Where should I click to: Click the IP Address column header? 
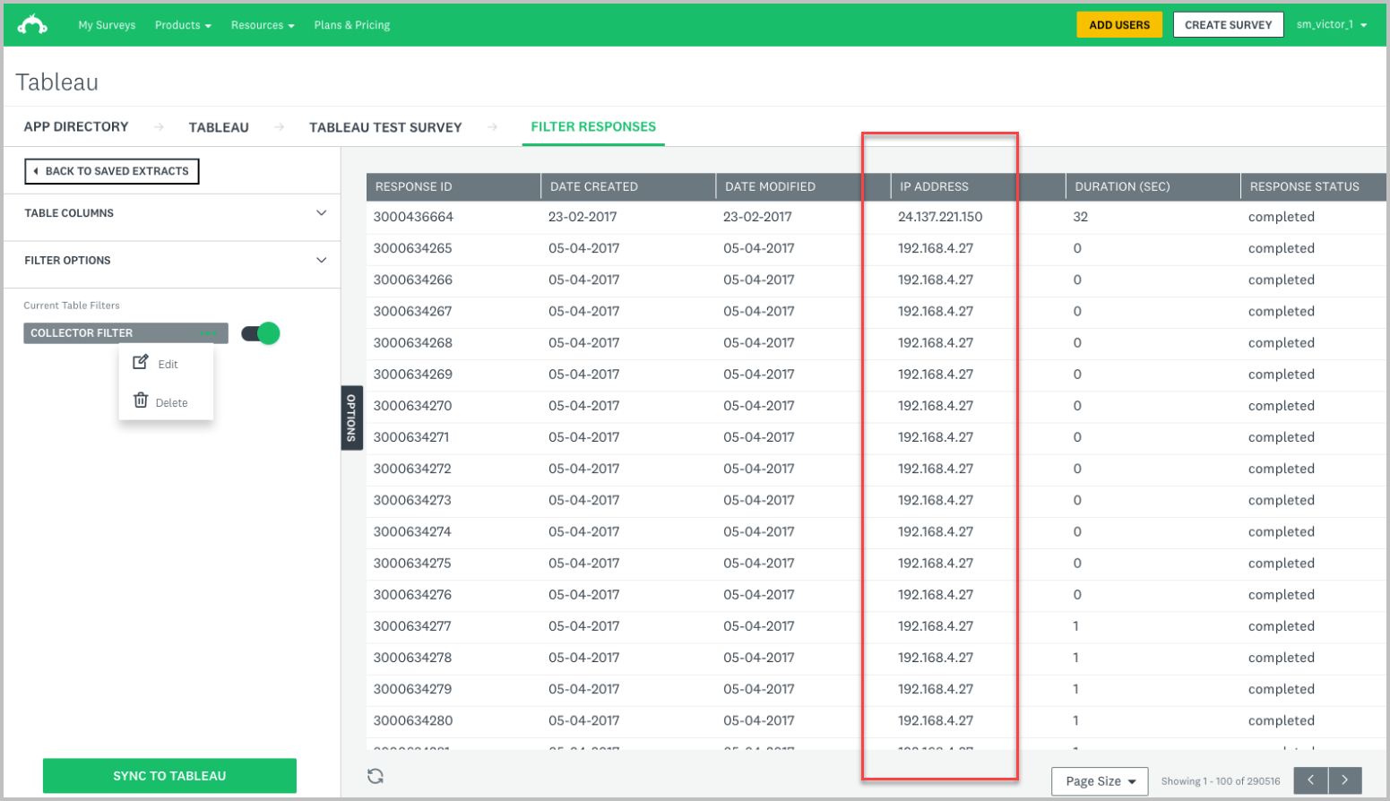coord(978,186)
